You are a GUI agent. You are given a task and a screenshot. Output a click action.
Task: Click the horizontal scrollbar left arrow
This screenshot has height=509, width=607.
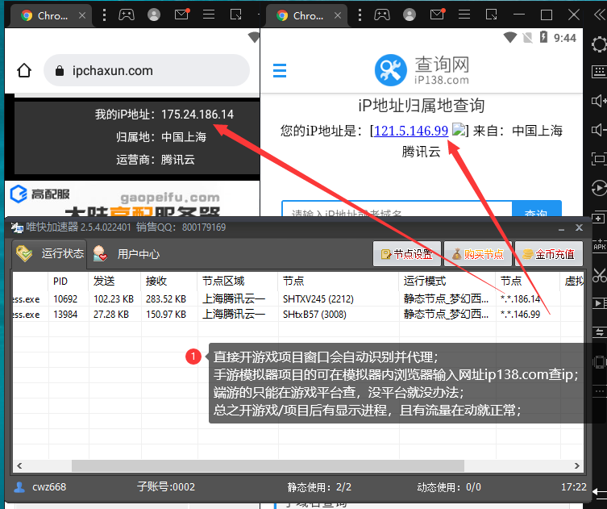(x=19, y=465)
